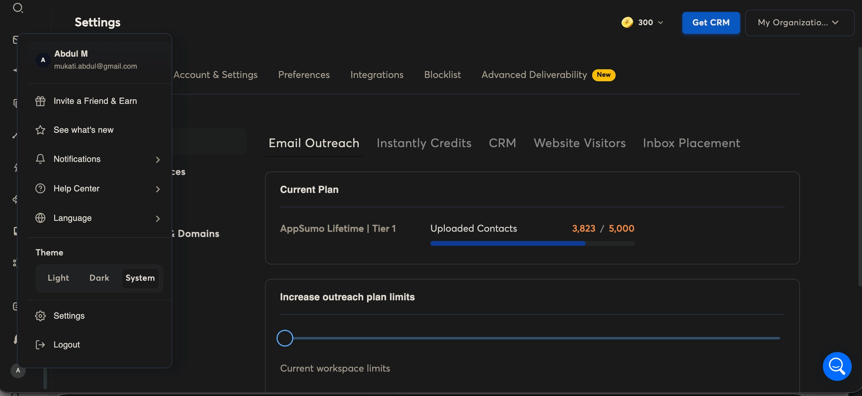The height and width of the screenshot is (396, 862).
Task: Open search from the sidebar
Action: pyautogui.click(x=18, y=8)
